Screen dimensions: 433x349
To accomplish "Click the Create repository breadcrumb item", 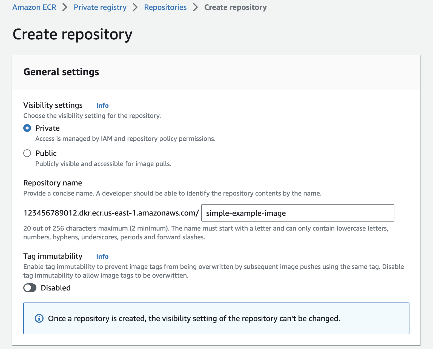I will tap(235, 7).
